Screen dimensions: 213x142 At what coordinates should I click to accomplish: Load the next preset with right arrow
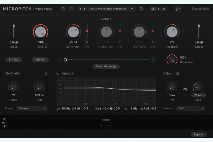[x=85, y=9]
